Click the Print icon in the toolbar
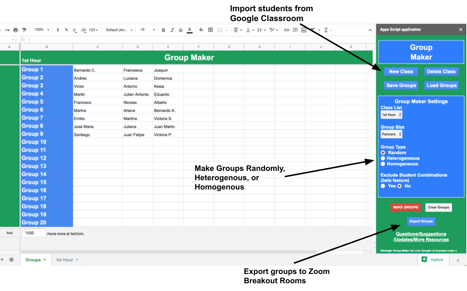 point(15,30)
